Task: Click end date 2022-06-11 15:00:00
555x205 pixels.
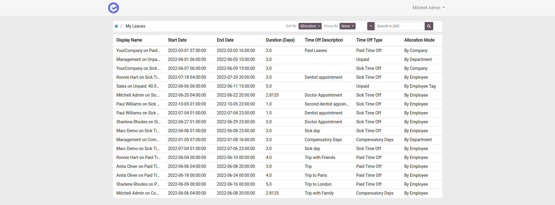Action: pyautogui.click(x=236, y=86)
